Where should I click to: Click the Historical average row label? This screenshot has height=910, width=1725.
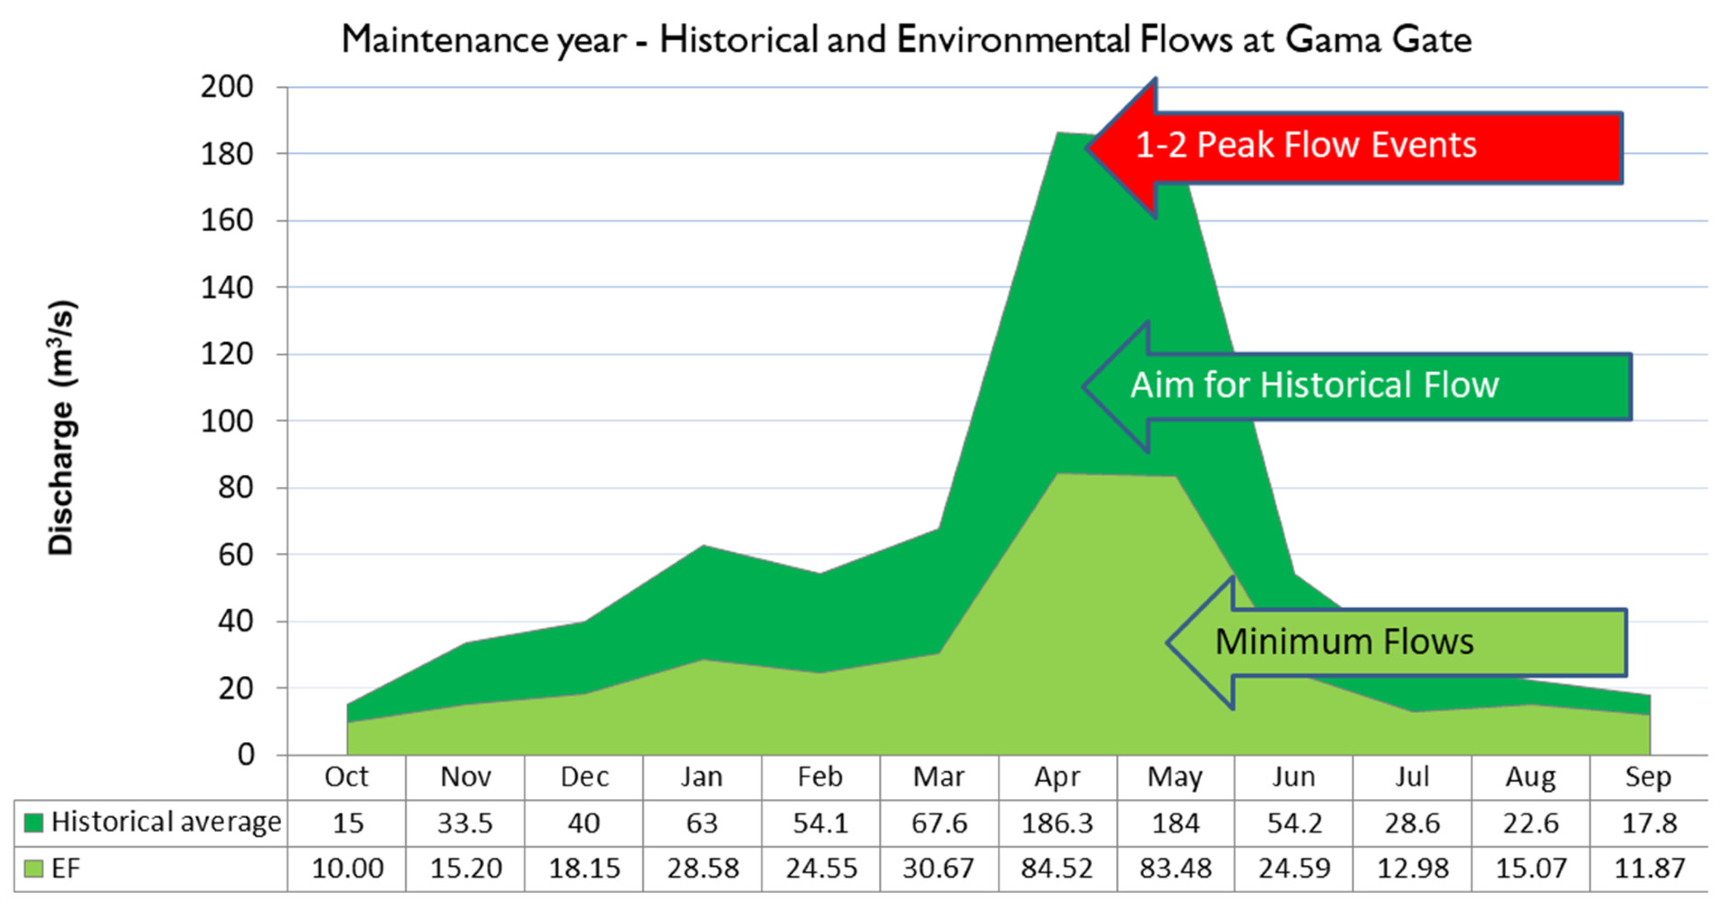pyautogui.click(x=166, y=822)
